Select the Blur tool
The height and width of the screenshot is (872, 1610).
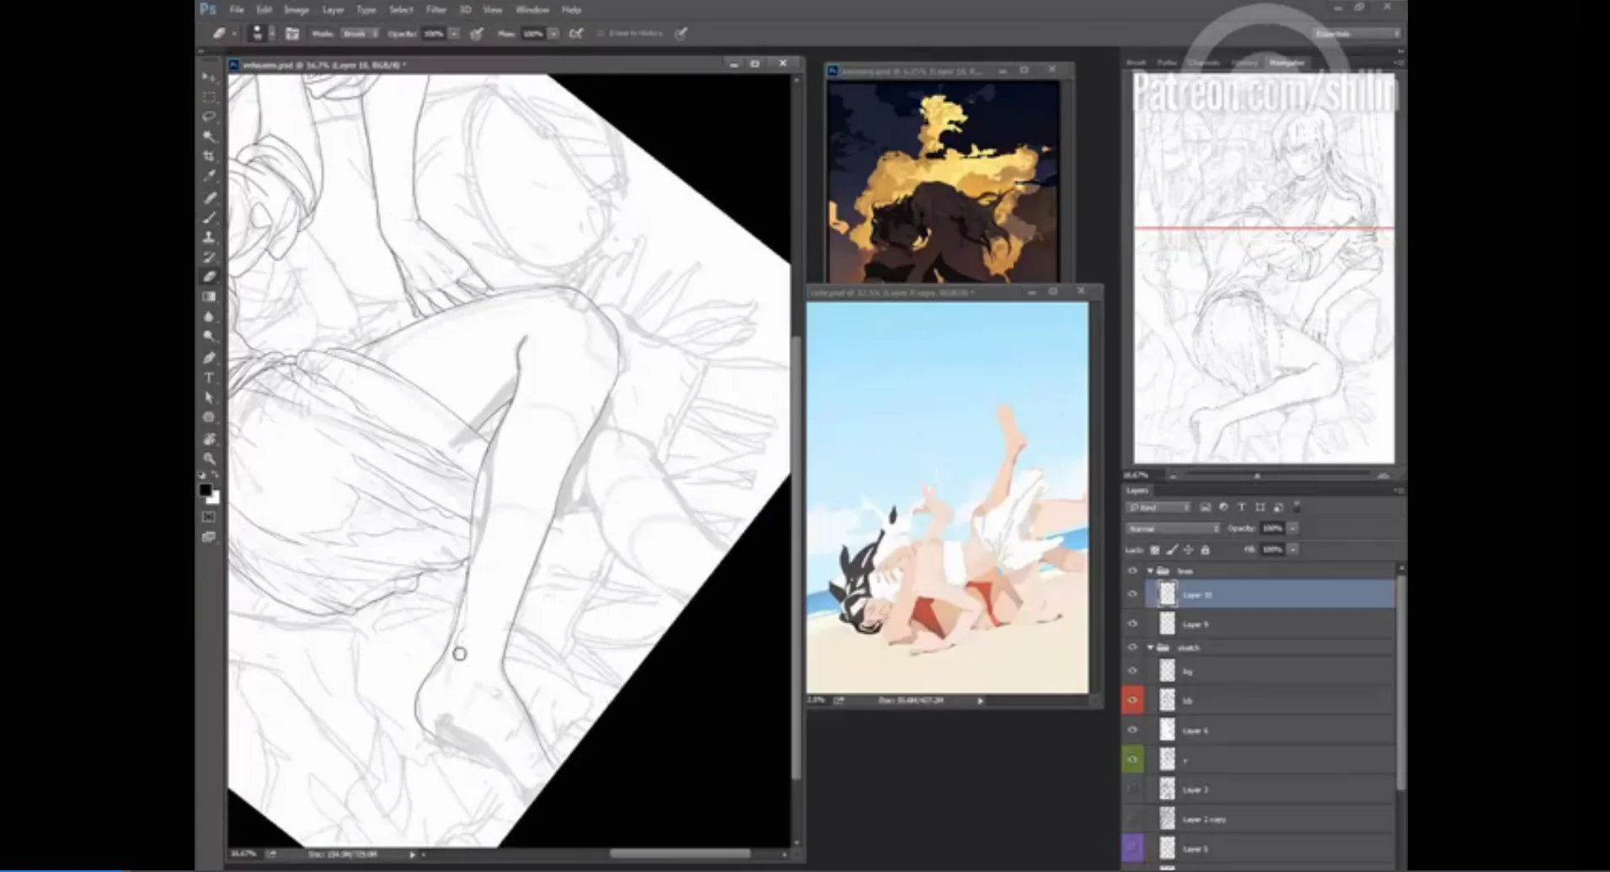click(x=209, y=317)
